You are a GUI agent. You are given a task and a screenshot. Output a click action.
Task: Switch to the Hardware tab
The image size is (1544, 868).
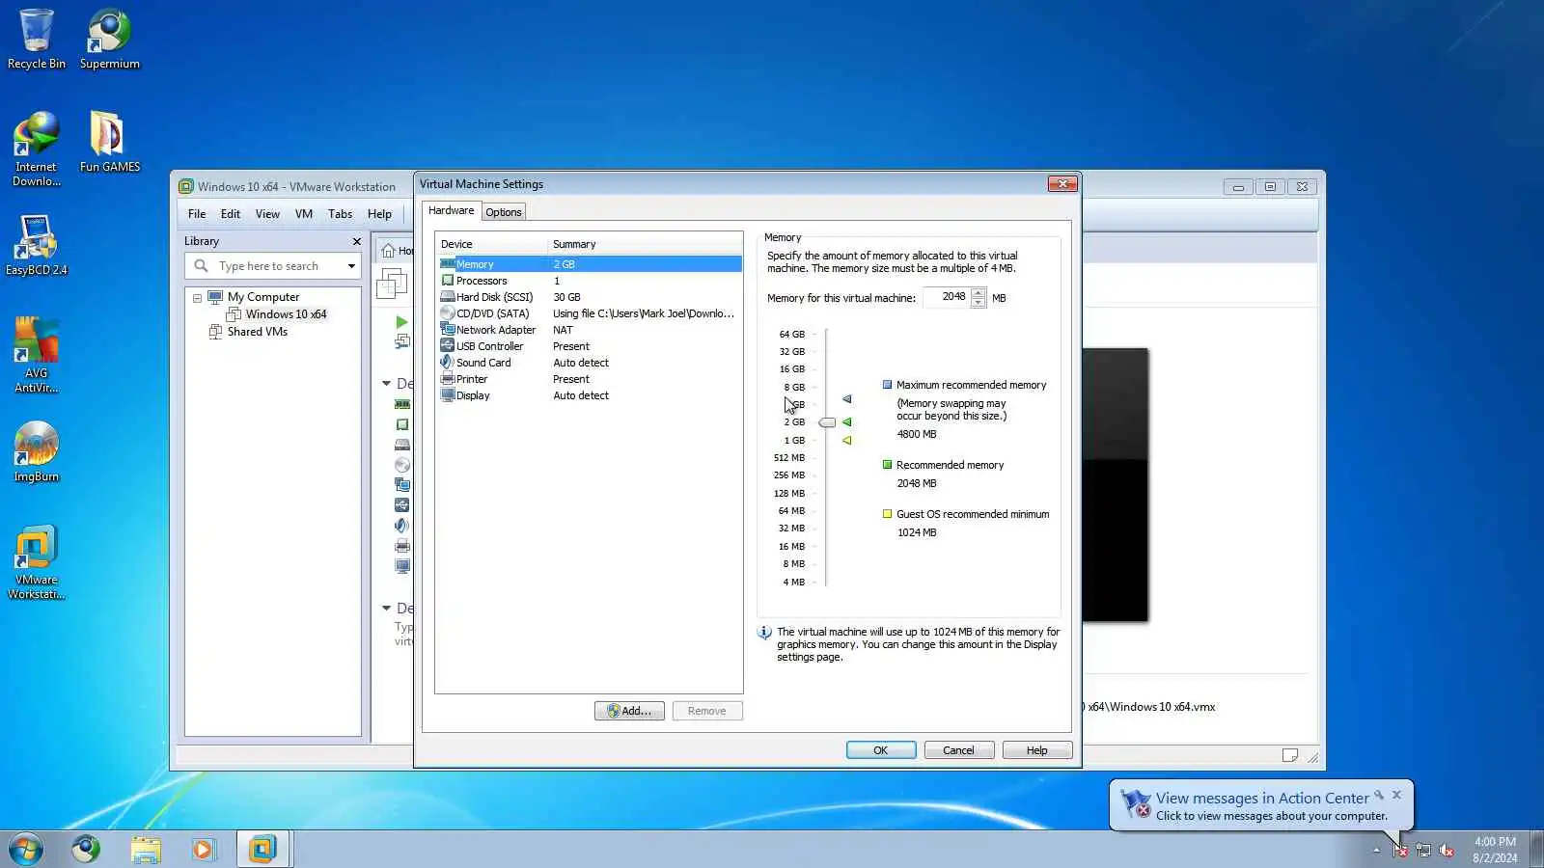point(452,210)
